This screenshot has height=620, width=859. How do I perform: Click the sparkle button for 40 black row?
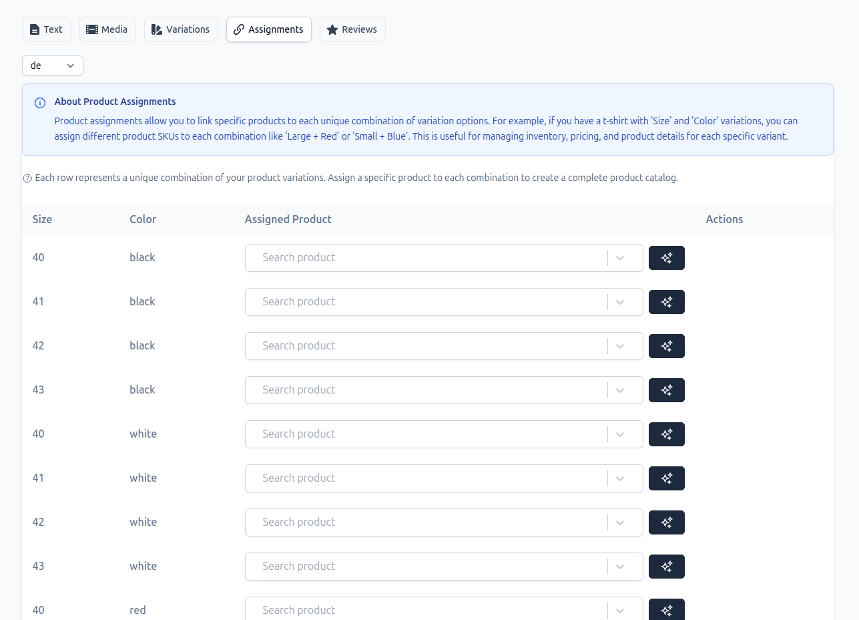pyautogui.click(x=667, y=258)
